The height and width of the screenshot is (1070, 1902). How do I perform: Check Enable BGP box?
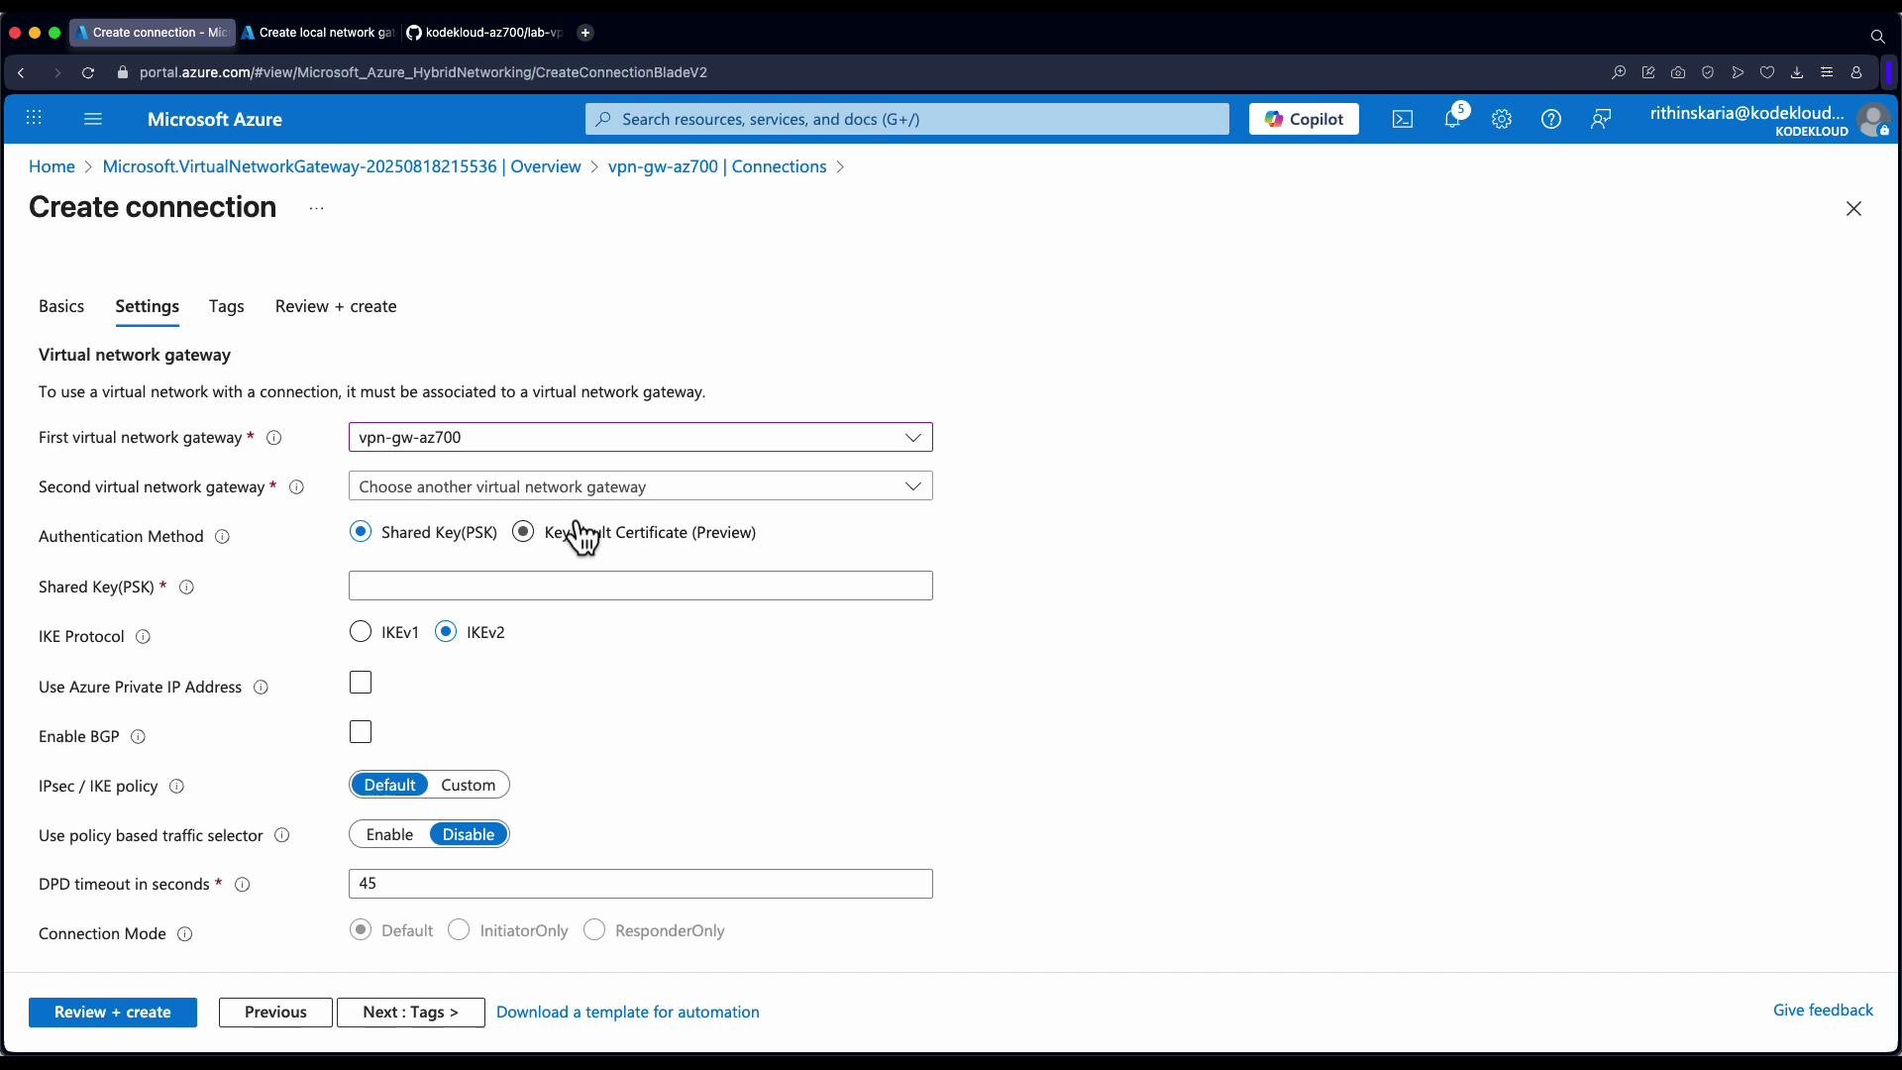coord(361,732)
